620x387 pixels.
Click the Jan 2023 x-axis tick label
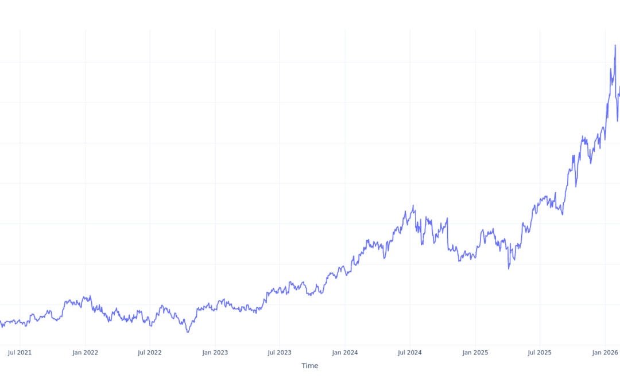(x=215, y=353)
